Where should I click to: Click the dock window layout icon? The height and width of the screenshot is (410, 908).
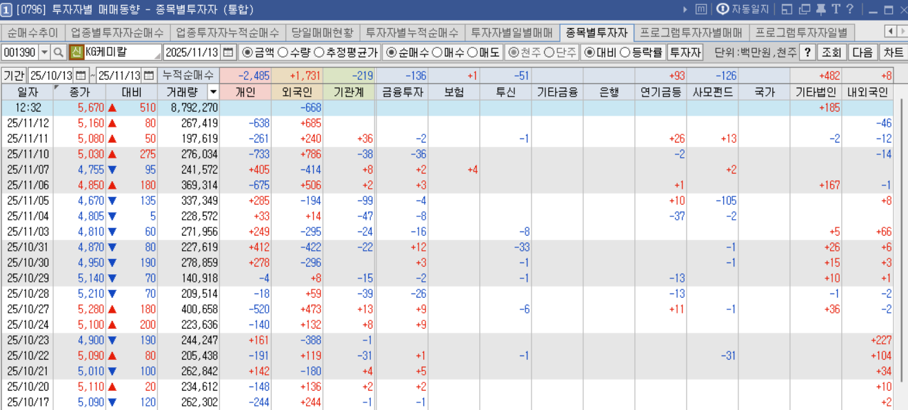(786, 10)
